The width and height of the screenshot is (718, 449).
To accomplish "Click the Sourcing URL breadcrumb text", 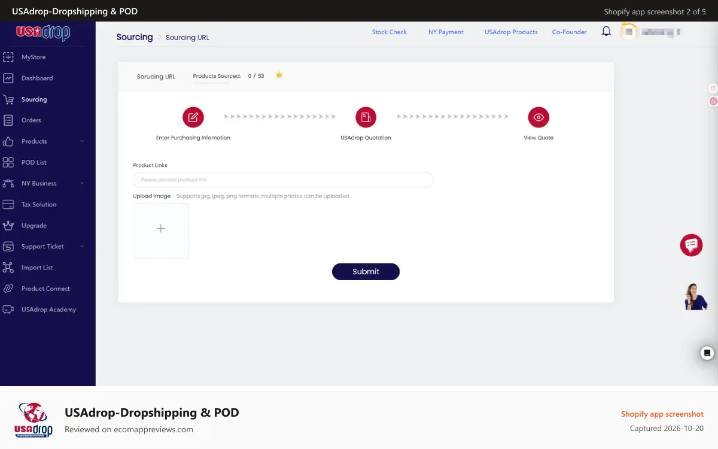I will 187,38.
